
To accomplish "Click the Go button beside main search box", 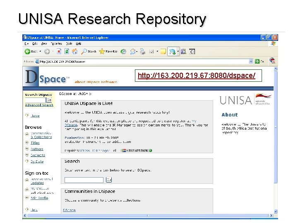I will pyautogui.click(x=109, y=180).
